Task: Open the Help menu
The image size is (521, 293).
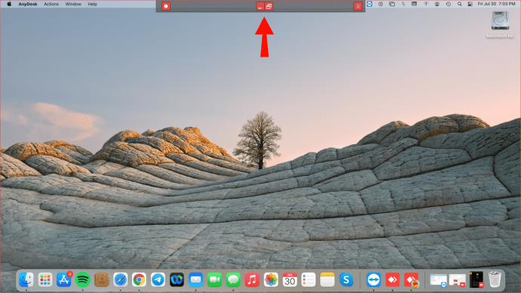Action: click(x=92, y=4)
